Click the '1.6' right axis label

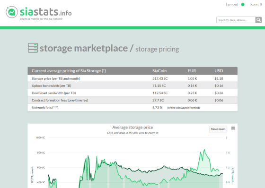click(x=228, y=153)
